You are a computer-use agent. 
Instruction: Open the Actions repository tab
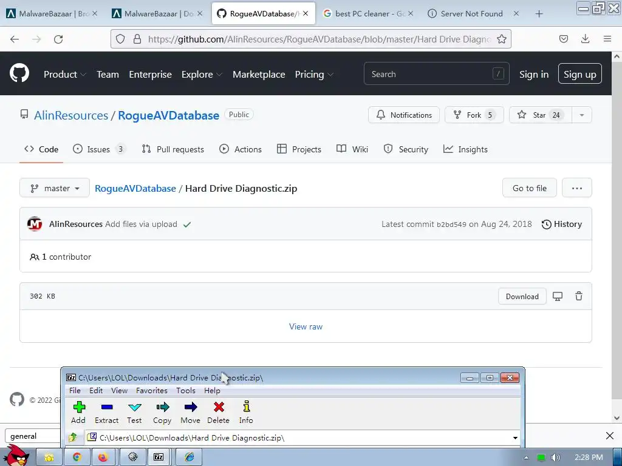(241, 149)
